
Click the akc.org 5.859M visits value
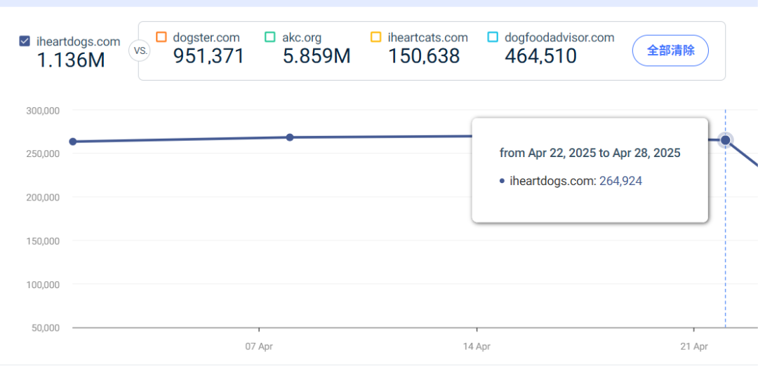tap(317, 57)
